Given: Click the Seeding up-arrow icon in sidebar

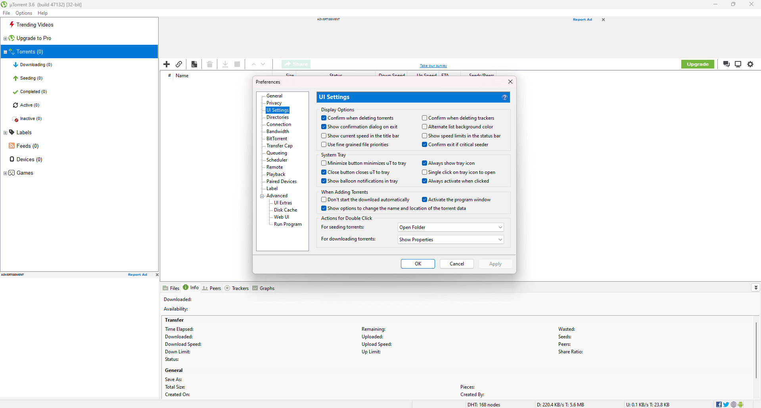Looking at the screenshot, I should 15,78.
